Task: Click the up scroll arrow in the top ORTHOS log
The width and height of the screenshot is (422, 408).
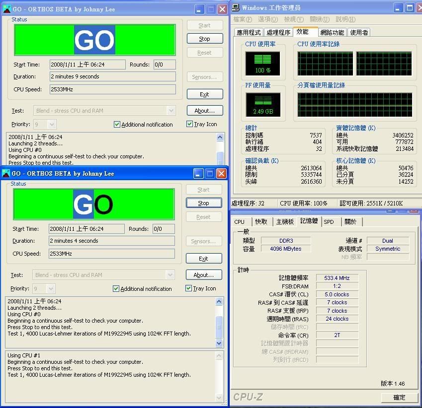Action: (220, 137)
